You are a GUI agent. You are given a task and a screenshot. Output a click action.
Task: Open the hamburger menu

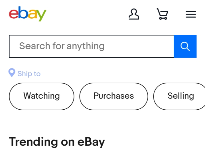click(191, 14)
